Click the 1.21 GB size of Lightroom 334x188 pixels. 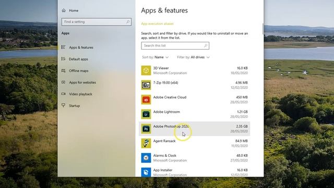click(242, 112)
